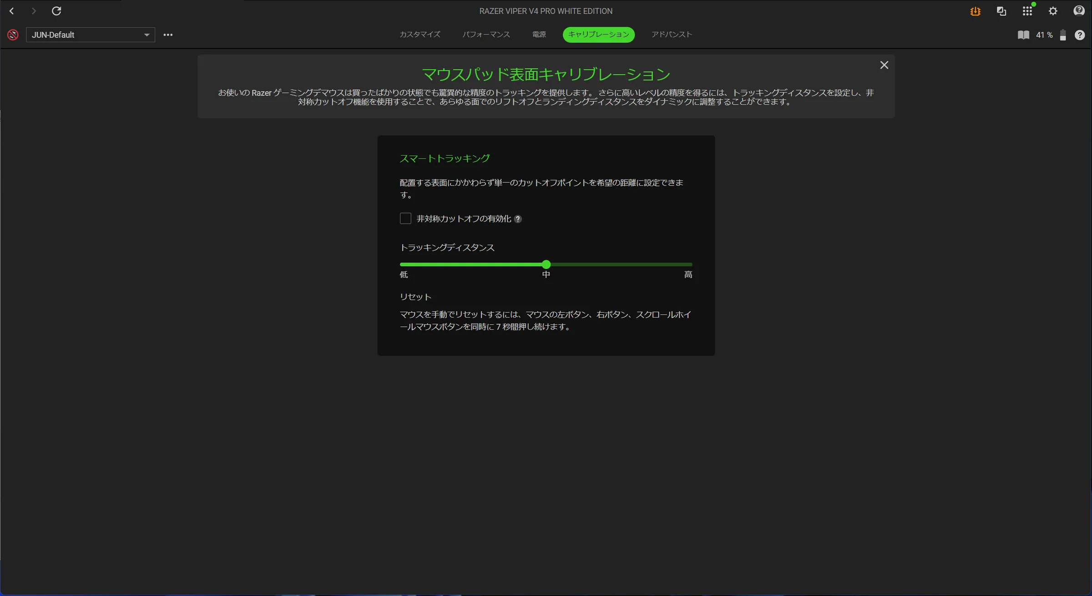Switch to the 電源 tab
Image resolution: width=1092 pixels, height=596 pixels.
click(539, 35)
